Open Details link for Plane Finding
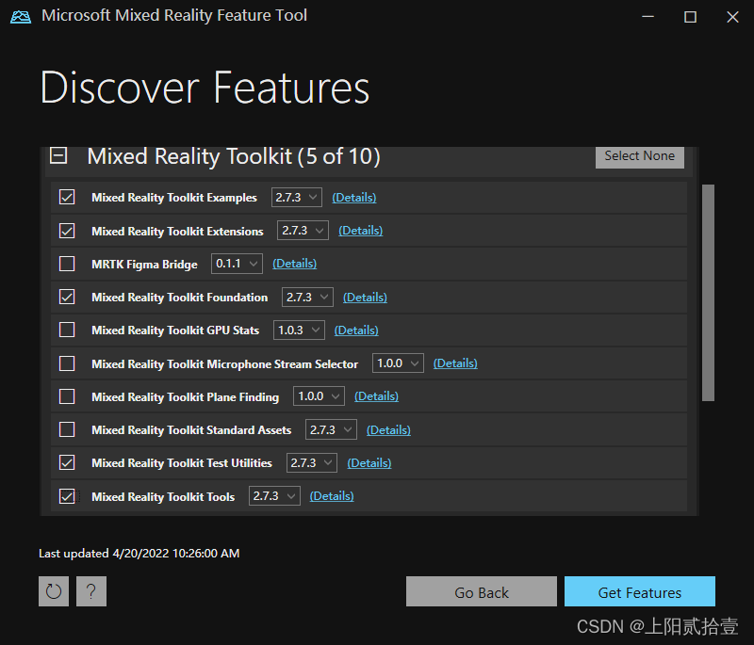The height and width of the screenshot is (645, 754). point(376,396)
